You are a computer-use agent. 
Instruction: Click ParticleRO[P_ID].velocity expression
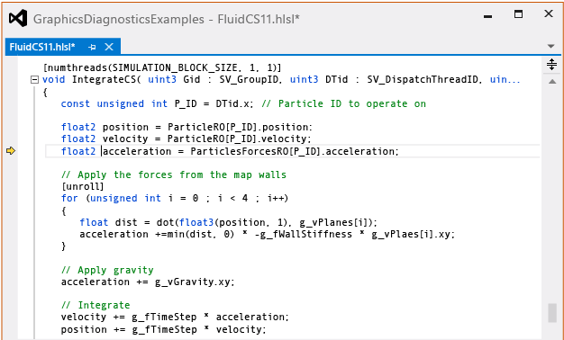coord(239,139)
